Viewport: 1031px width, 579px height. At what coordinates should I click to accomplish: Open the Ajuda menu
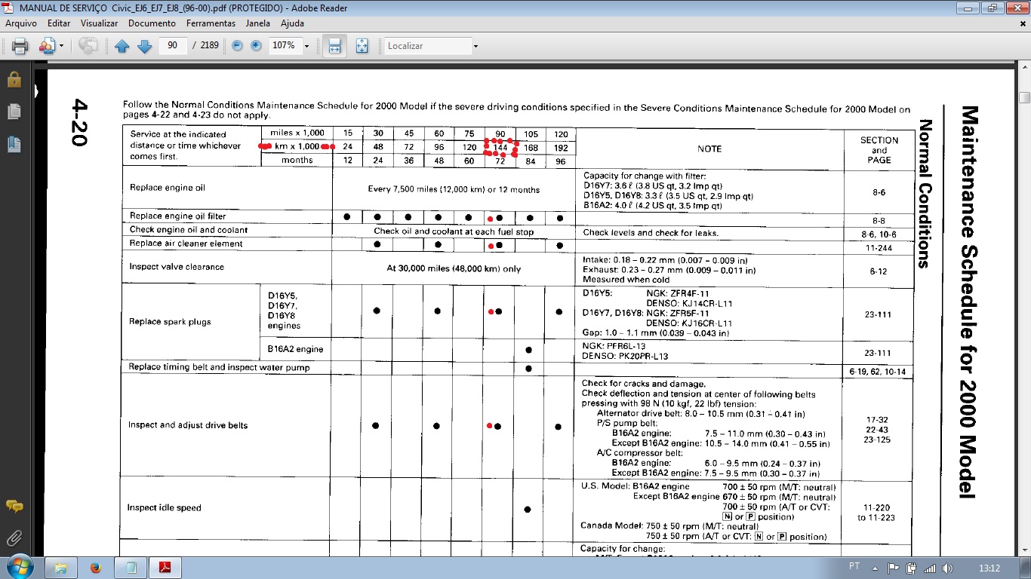[292, 23]
